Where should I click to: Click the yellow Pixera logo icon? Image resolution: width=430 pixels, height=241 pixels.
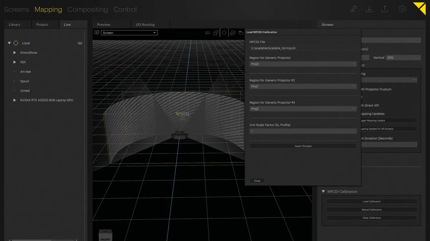tap(419, 9)
